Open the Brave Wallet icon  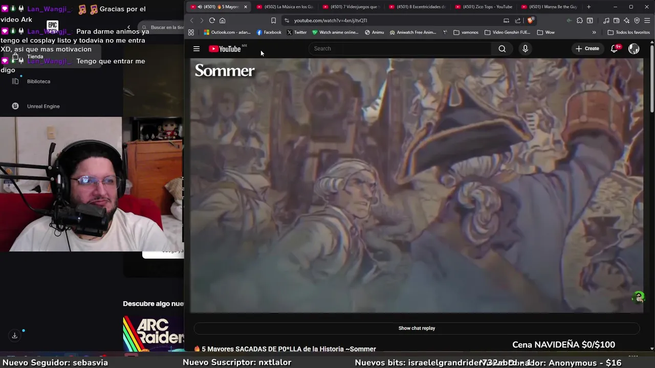617,20
